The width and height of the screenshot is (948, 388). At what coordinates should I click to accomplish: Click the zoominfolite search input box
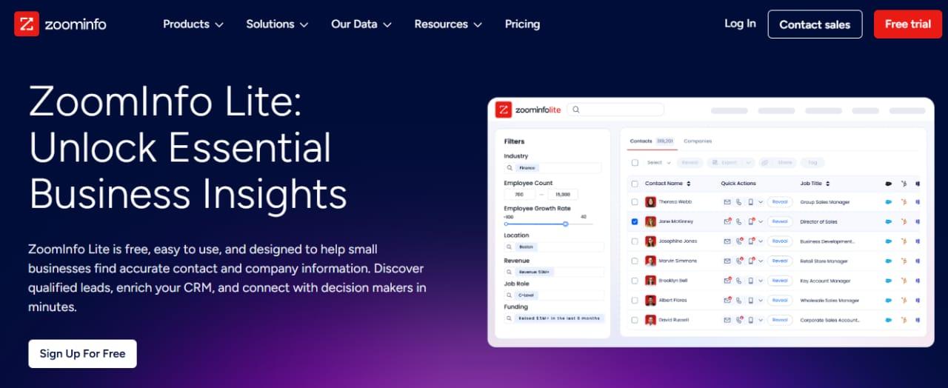(617, 110)
